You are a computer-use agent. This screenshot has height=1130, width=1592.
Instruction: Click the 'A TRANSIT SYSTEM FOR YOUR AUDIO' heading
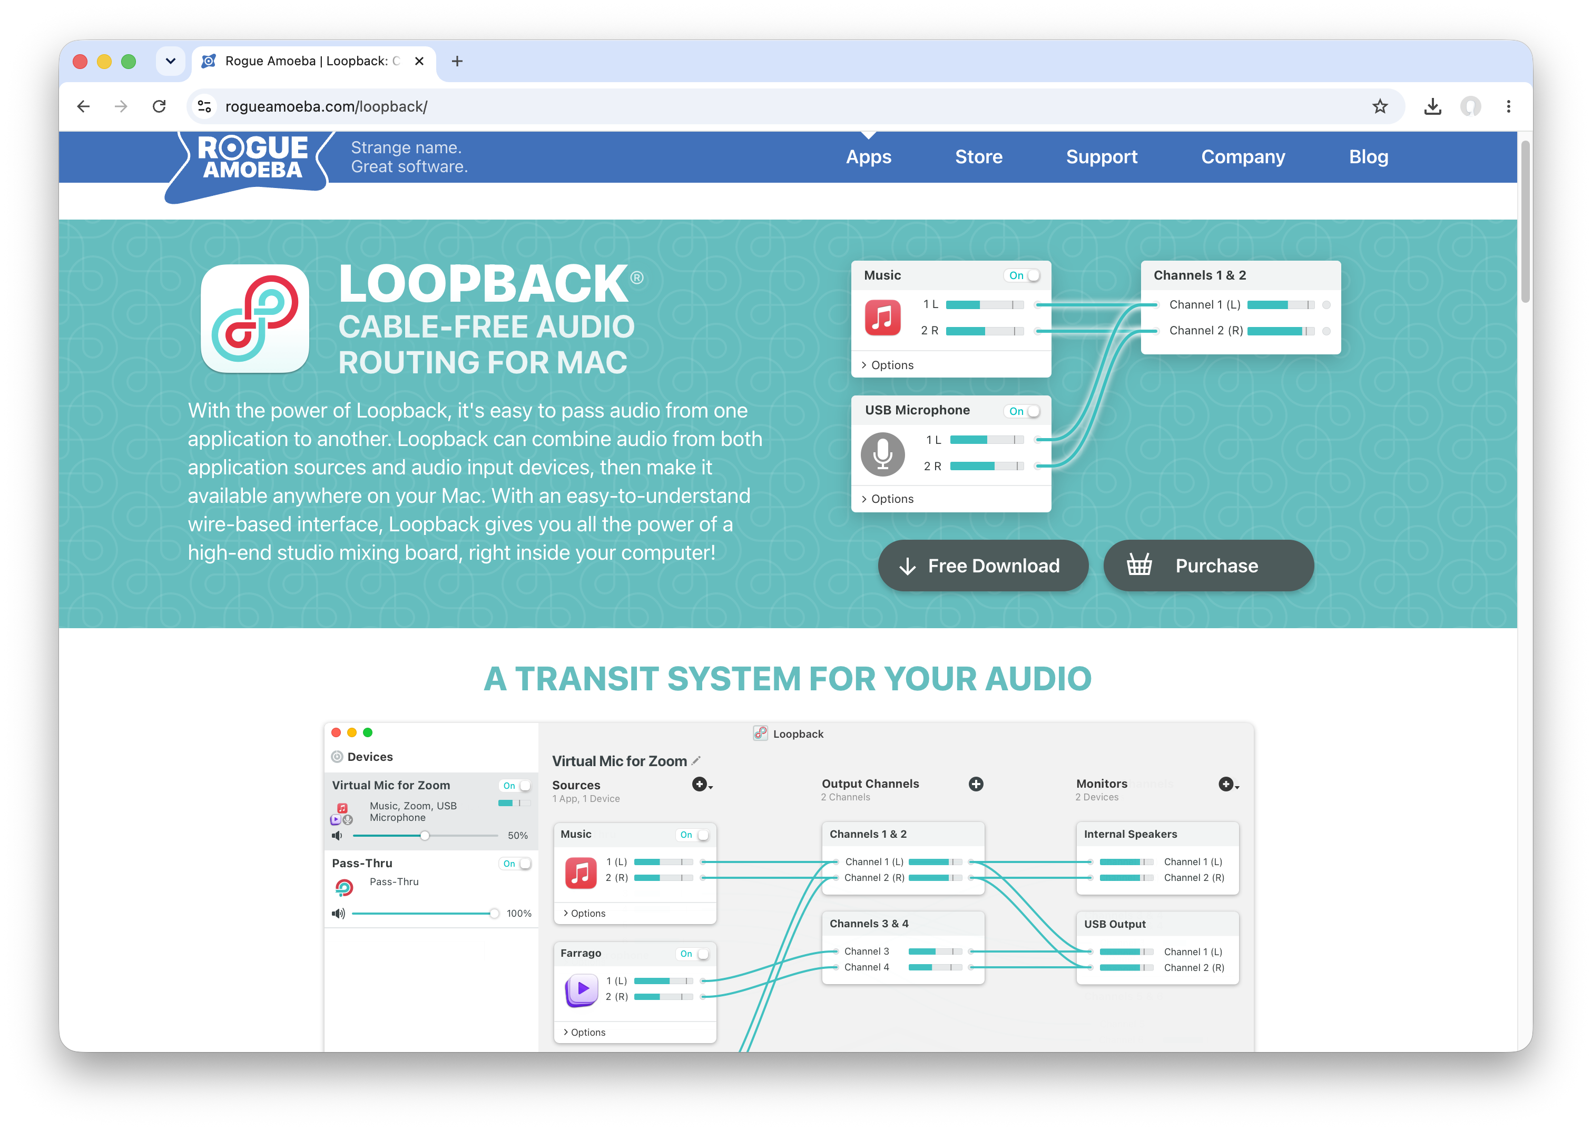(787, 678)
